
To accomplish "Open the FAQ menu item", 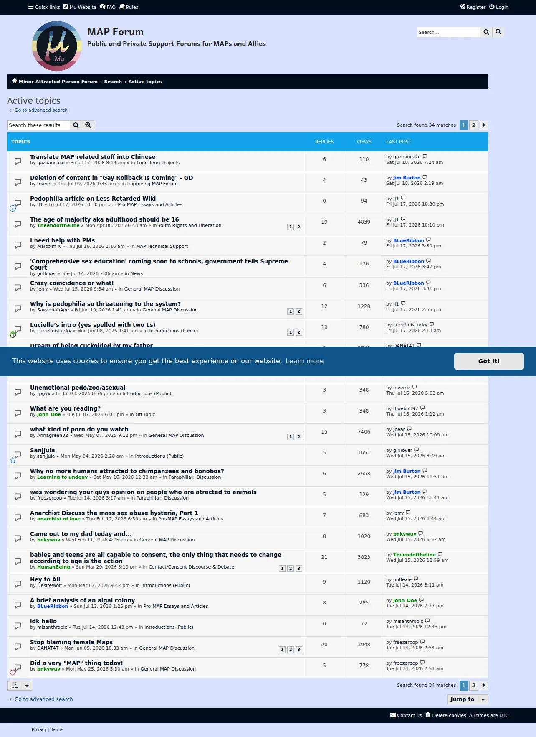I will point(108,7).
